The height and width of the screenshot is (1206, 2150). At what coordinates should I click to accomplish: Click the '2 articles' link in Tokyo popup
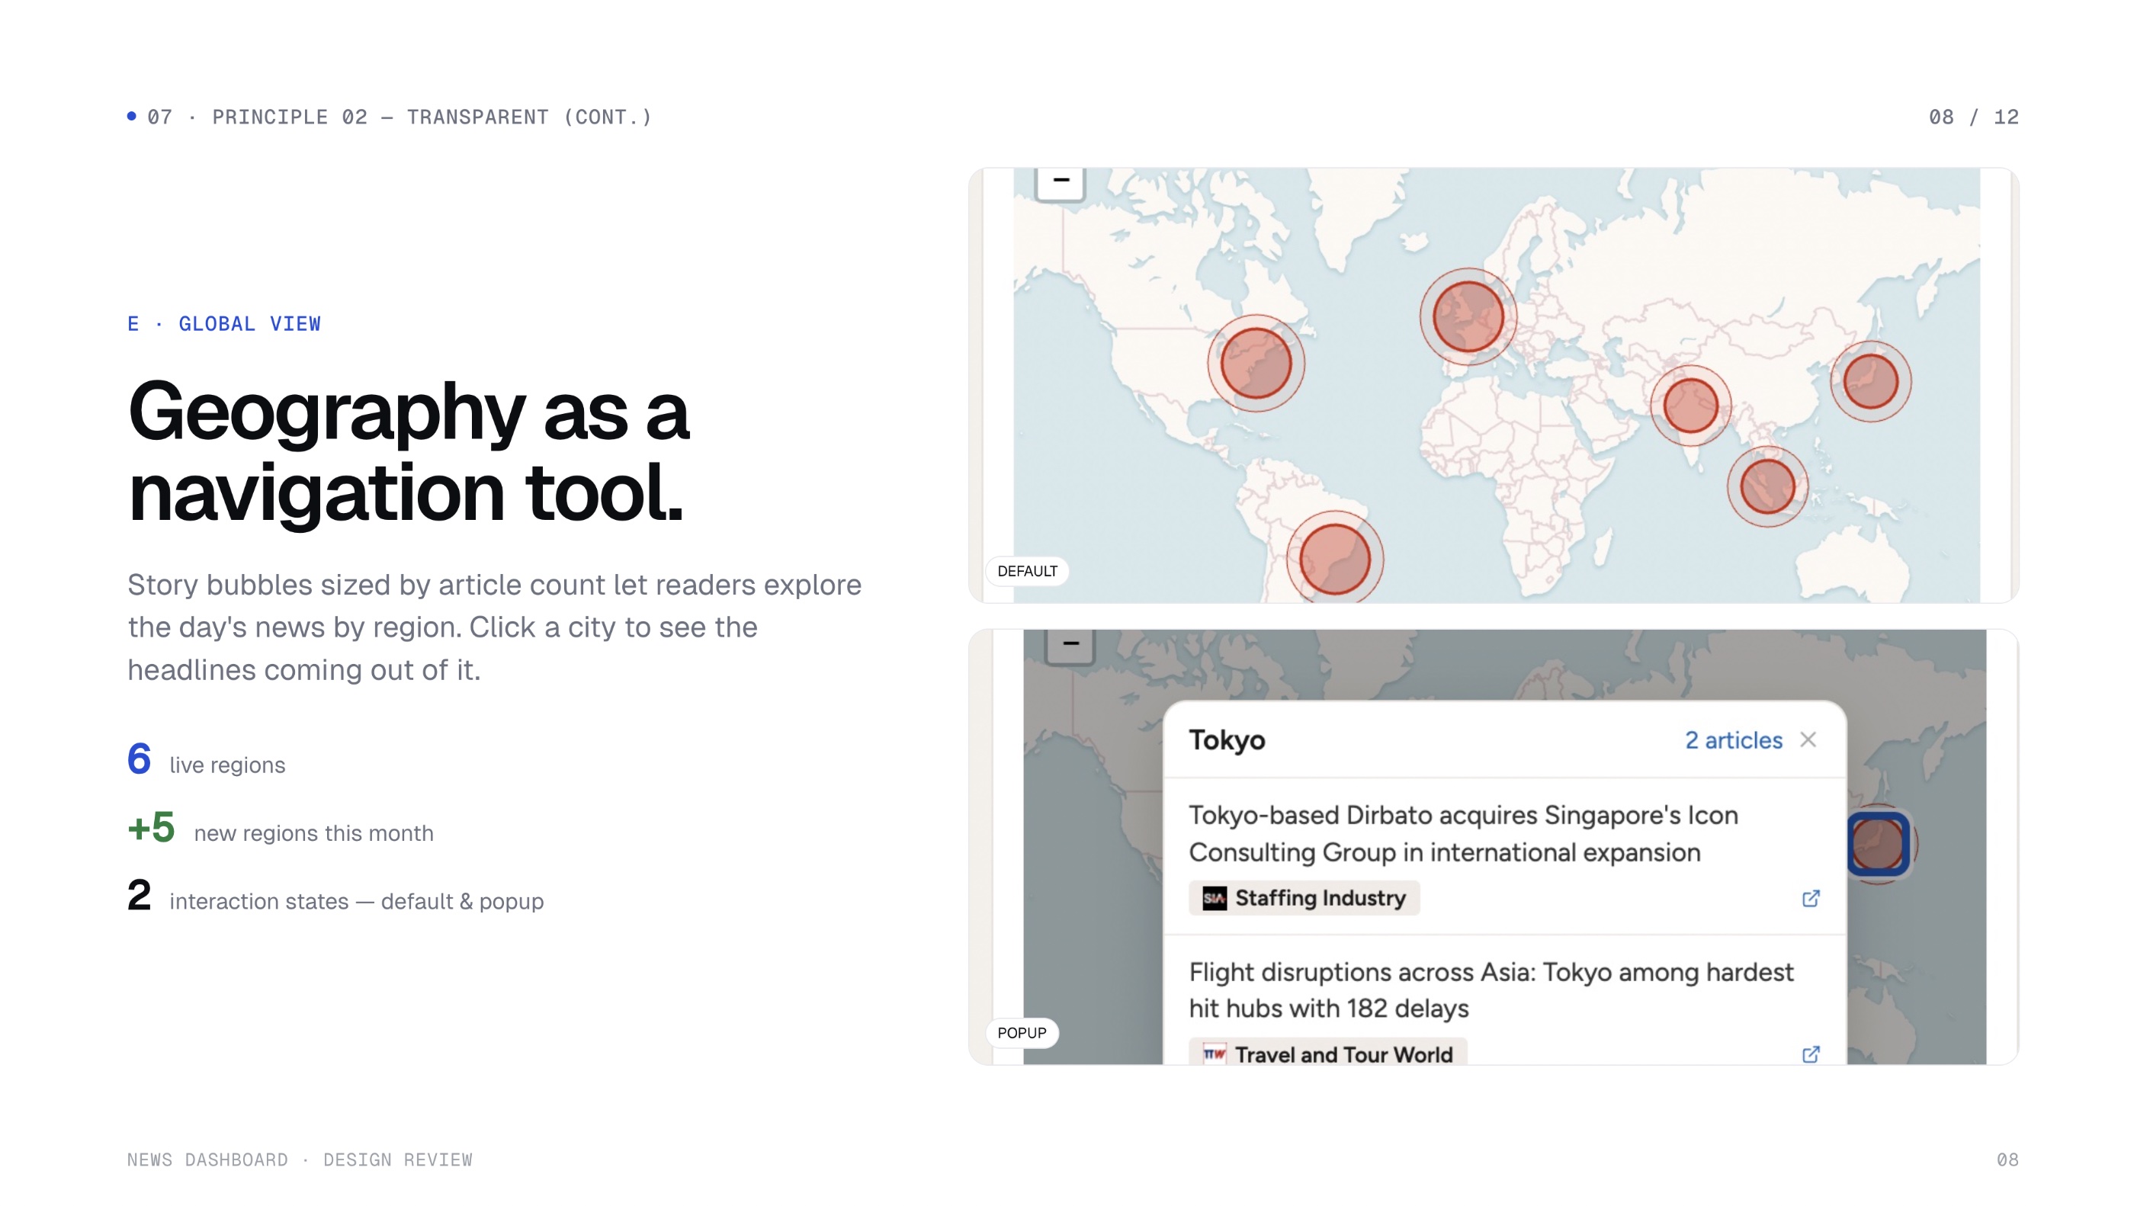click(1734, 740)
